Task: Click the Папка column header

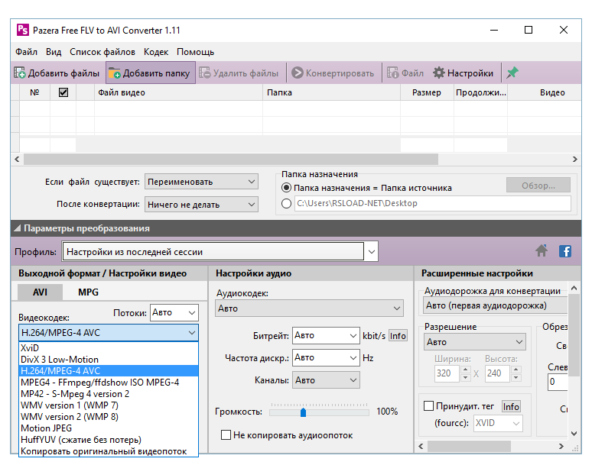Action: pos(331,92)
